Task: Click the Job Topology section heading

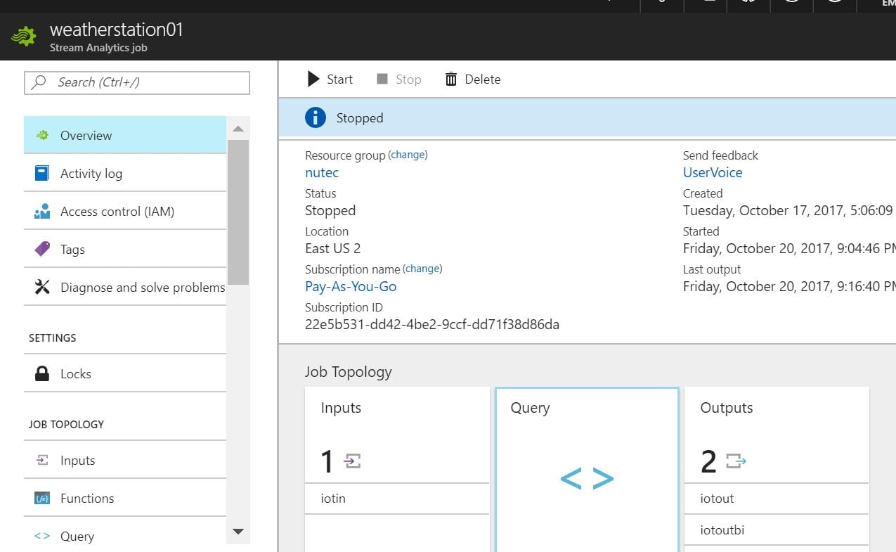Action: click(349, 372)
